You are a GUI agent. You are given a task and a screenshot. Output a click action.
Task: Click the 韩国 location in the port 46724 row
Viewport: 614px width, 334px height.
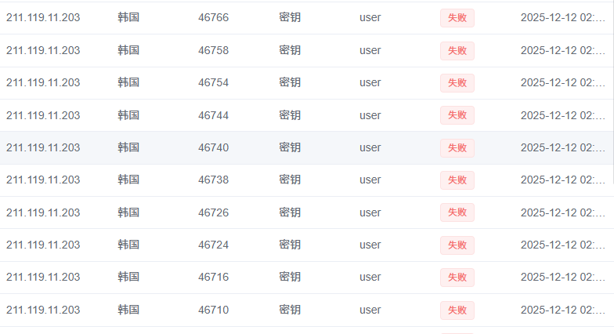click(x=128, y=245)
